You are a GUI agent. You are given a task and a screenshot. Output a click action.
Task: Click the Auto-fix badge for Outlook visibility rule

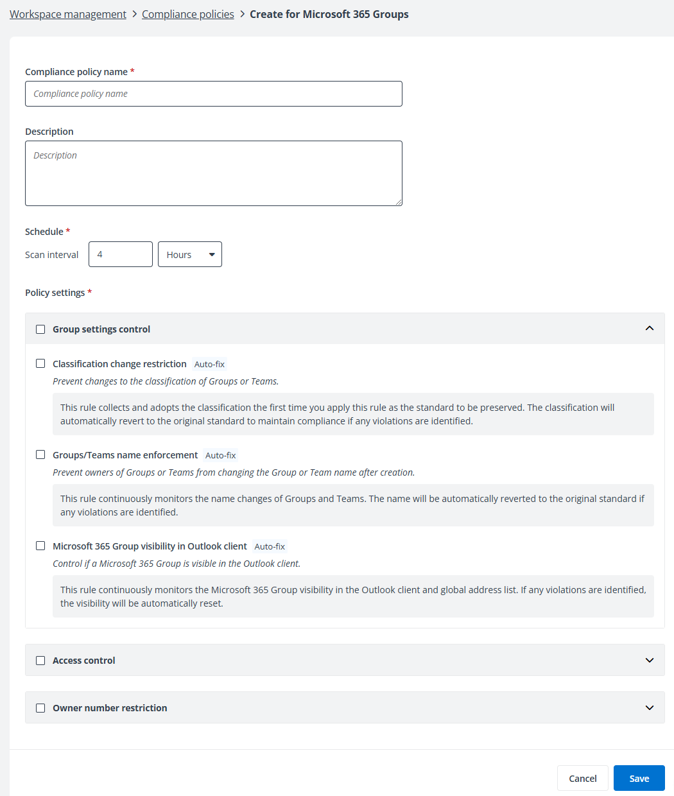pyautogui.click(x=269, y=546)
